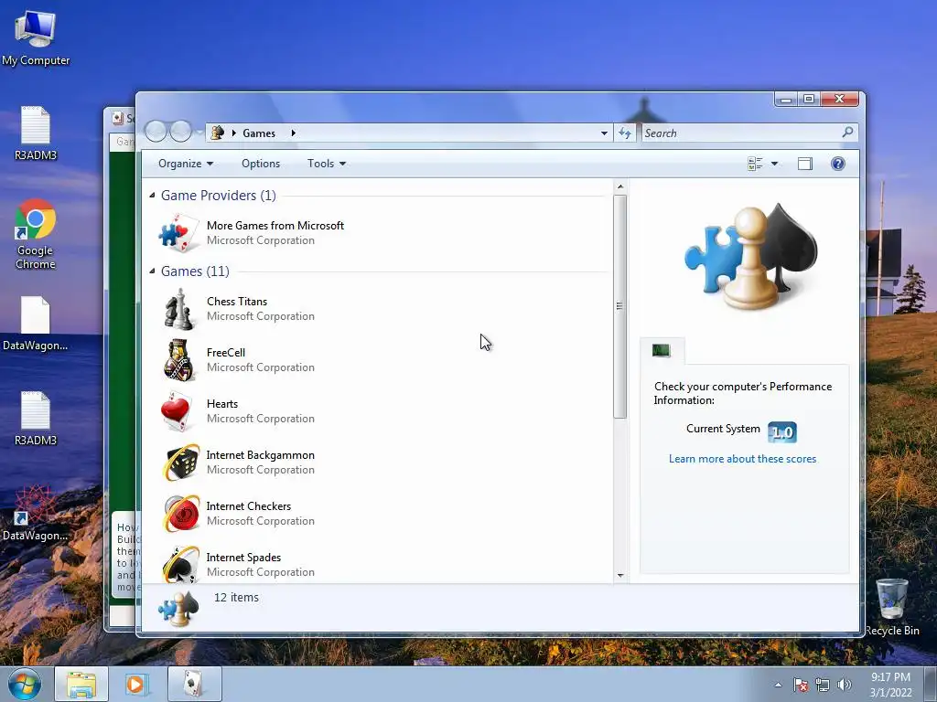Select the 'Chess Titans' entry text
The width and height of the screenshot is (937, 702).
tap(237, 302)
